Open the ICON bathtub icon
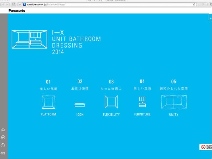The image size is (212, 159). (x=80, y=105)
